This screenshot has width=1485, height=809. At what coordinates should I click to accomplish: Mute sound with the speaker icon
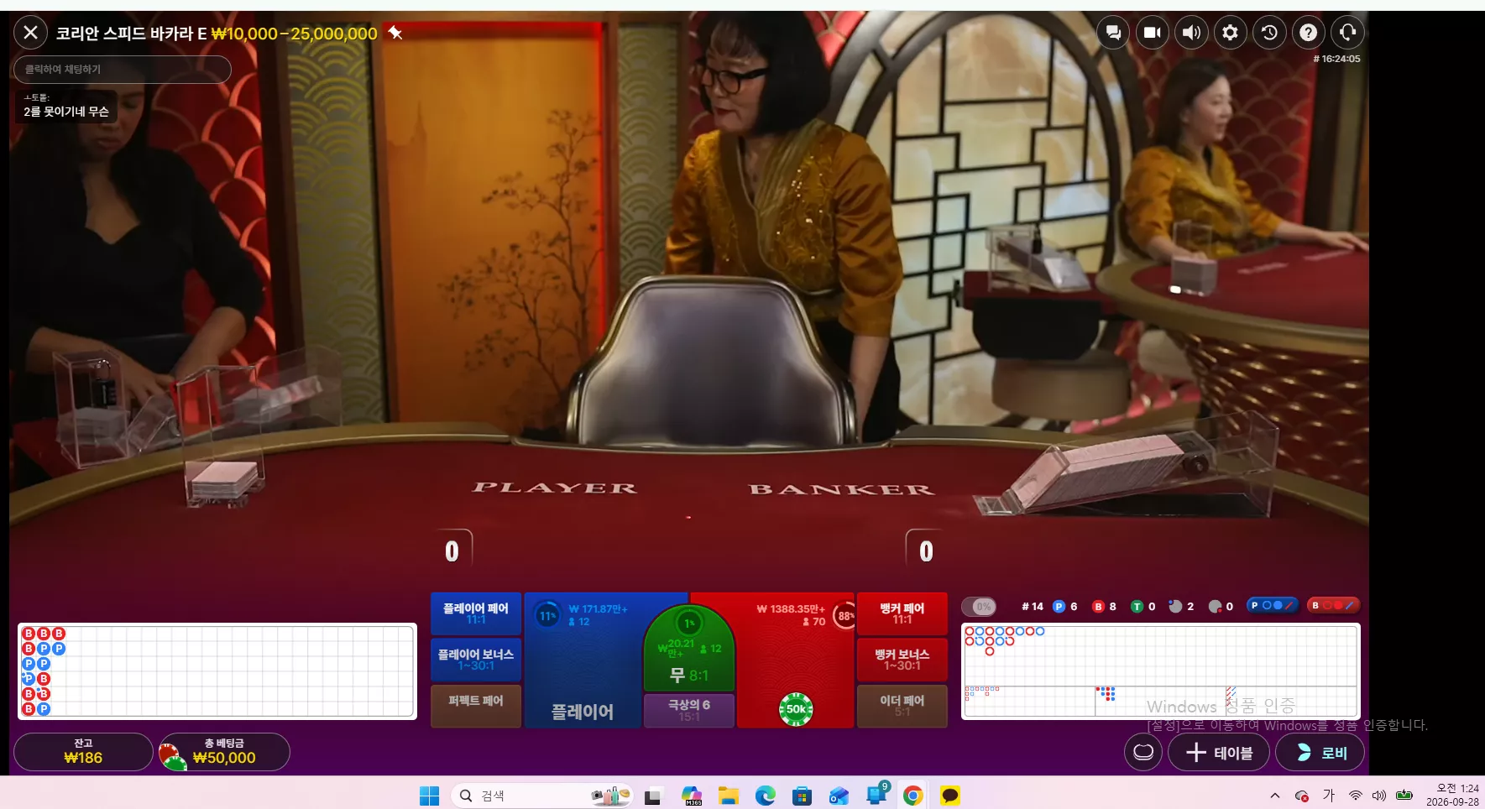(x=1191, y=33)
